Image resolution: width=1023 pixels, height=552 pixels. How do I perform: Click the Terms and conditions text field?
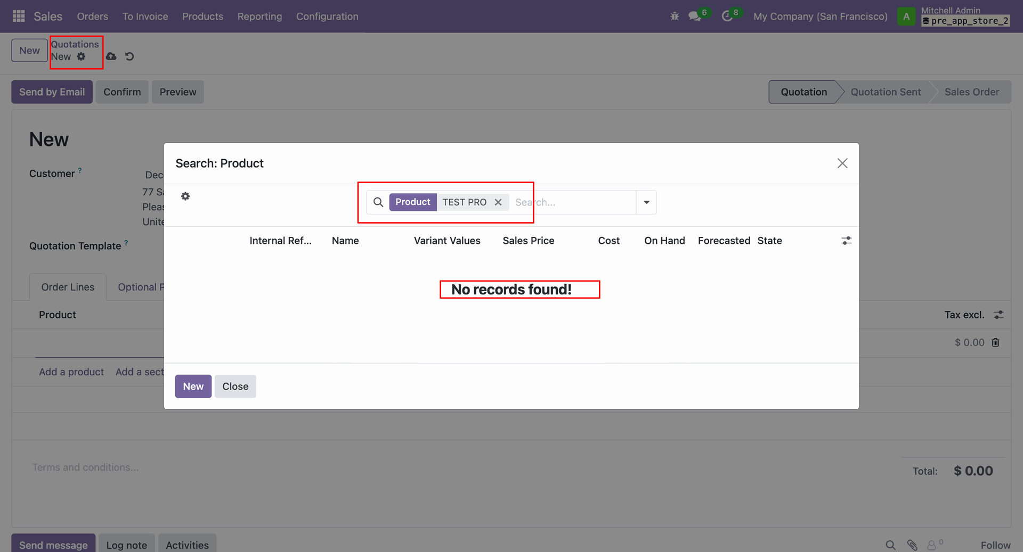(x=86, y=467)
